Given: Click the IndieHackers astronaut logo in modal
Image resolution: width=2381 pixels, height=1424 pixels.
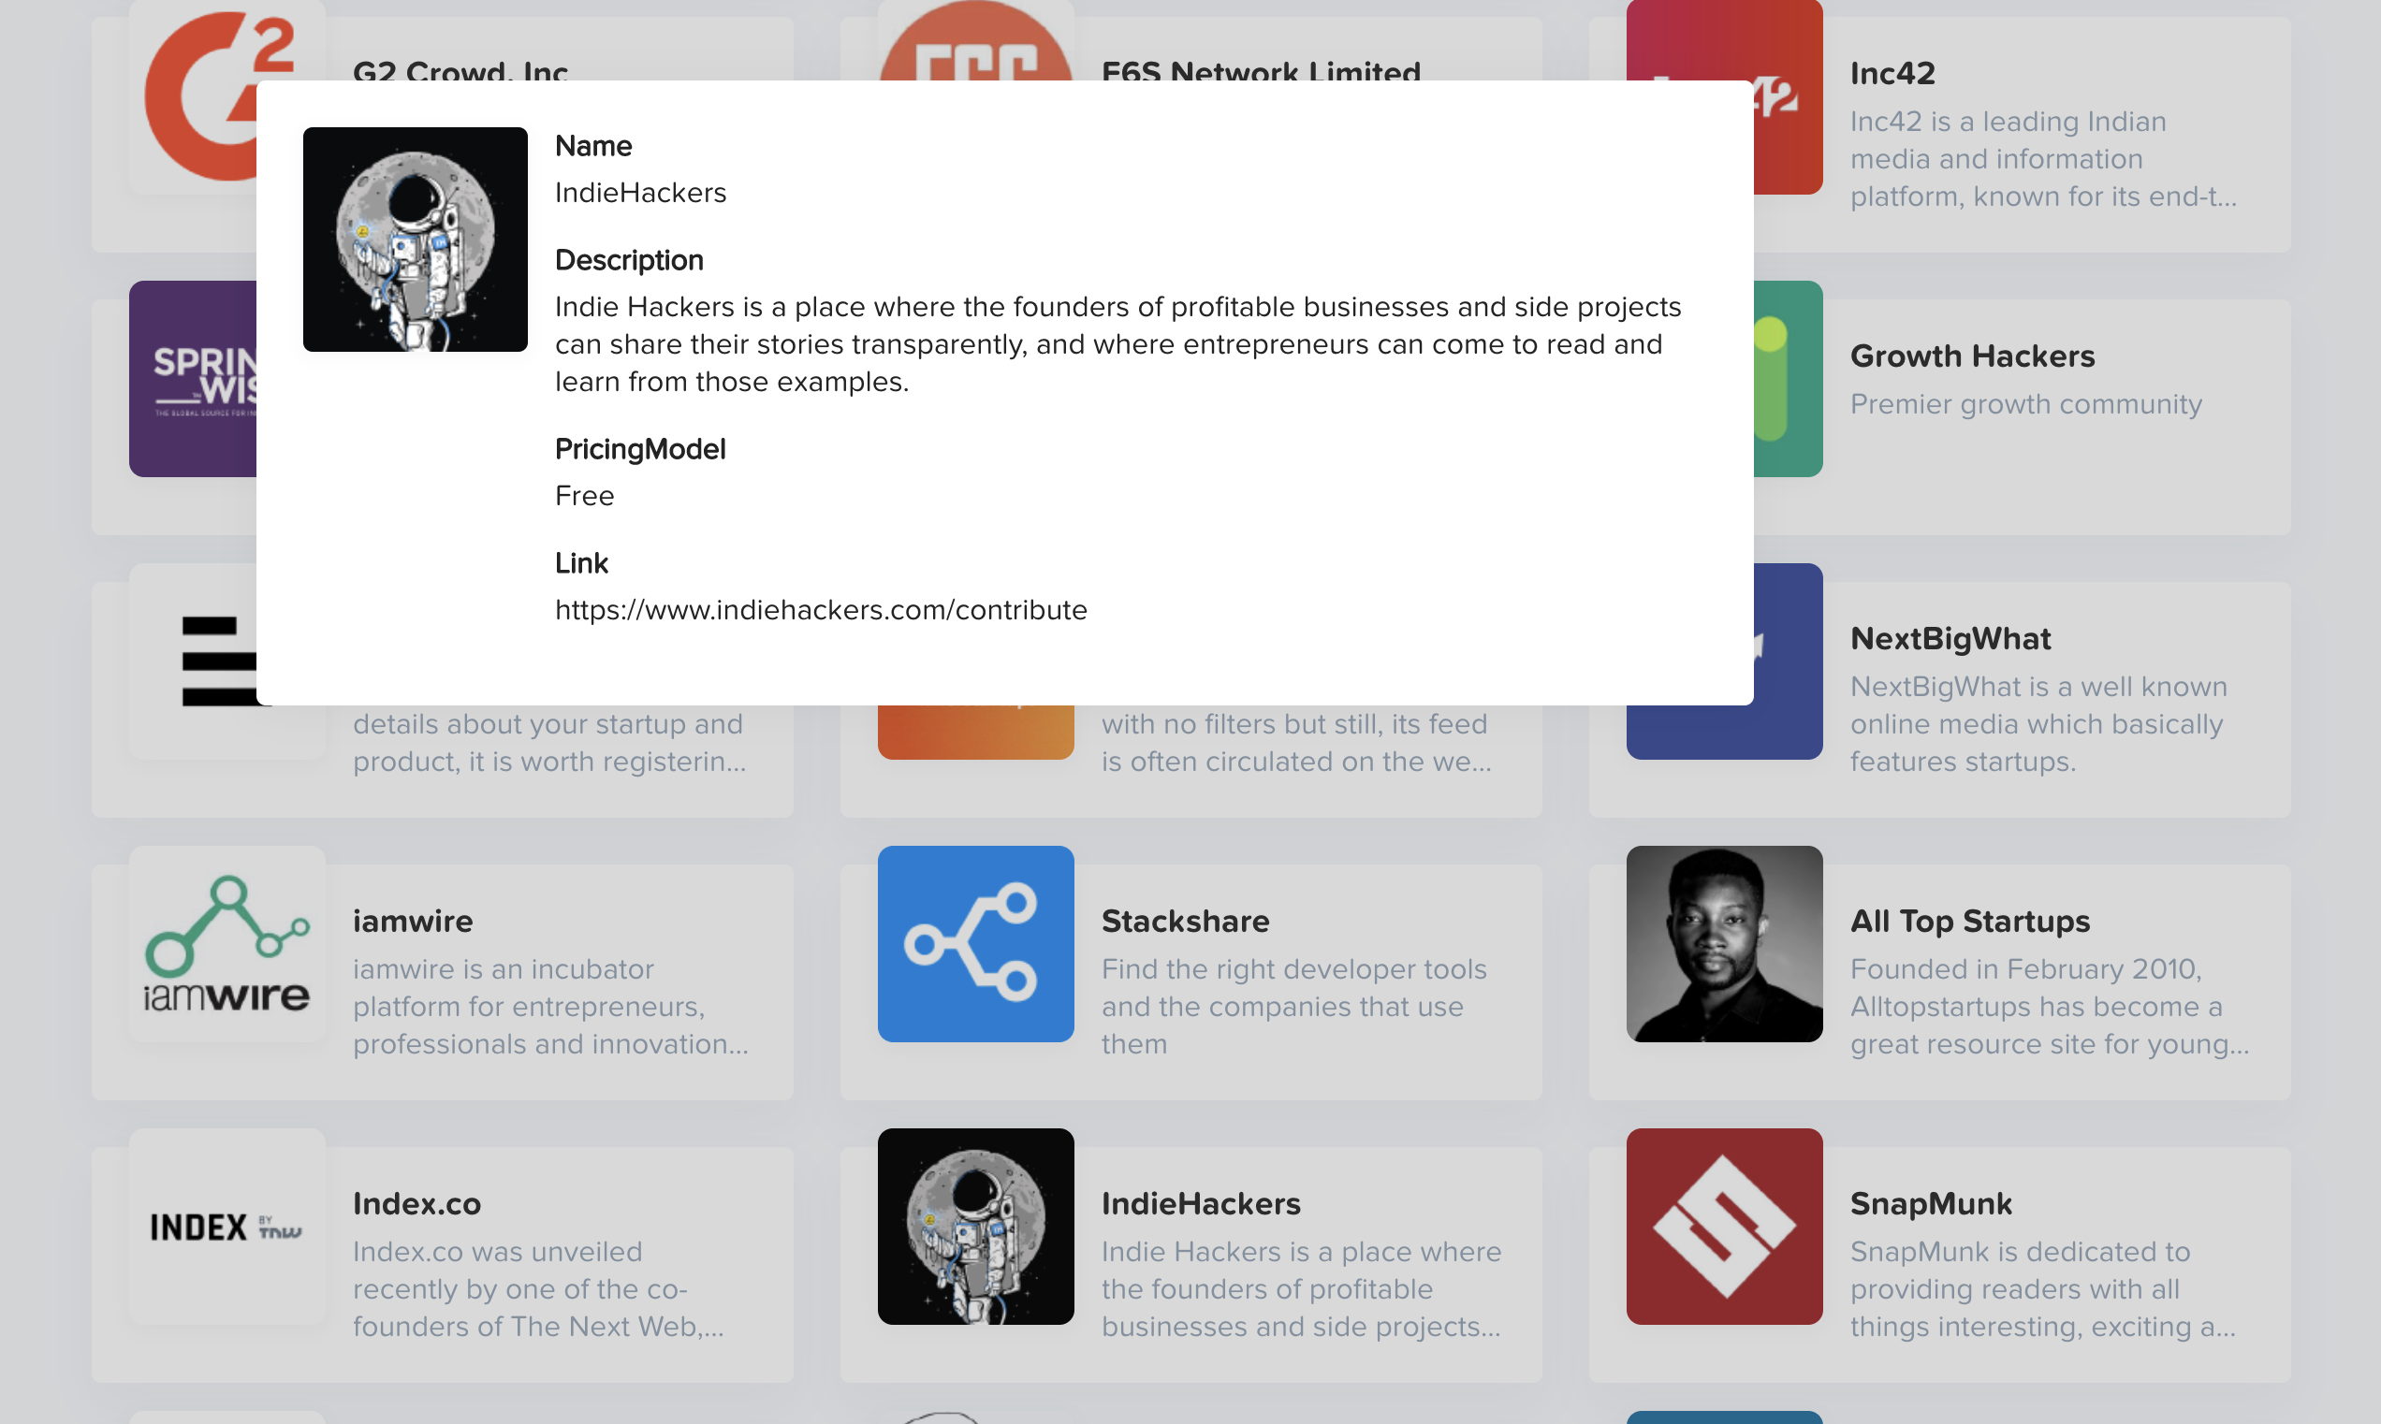Looking at the screenshot, I should click(x=415, y=239).
